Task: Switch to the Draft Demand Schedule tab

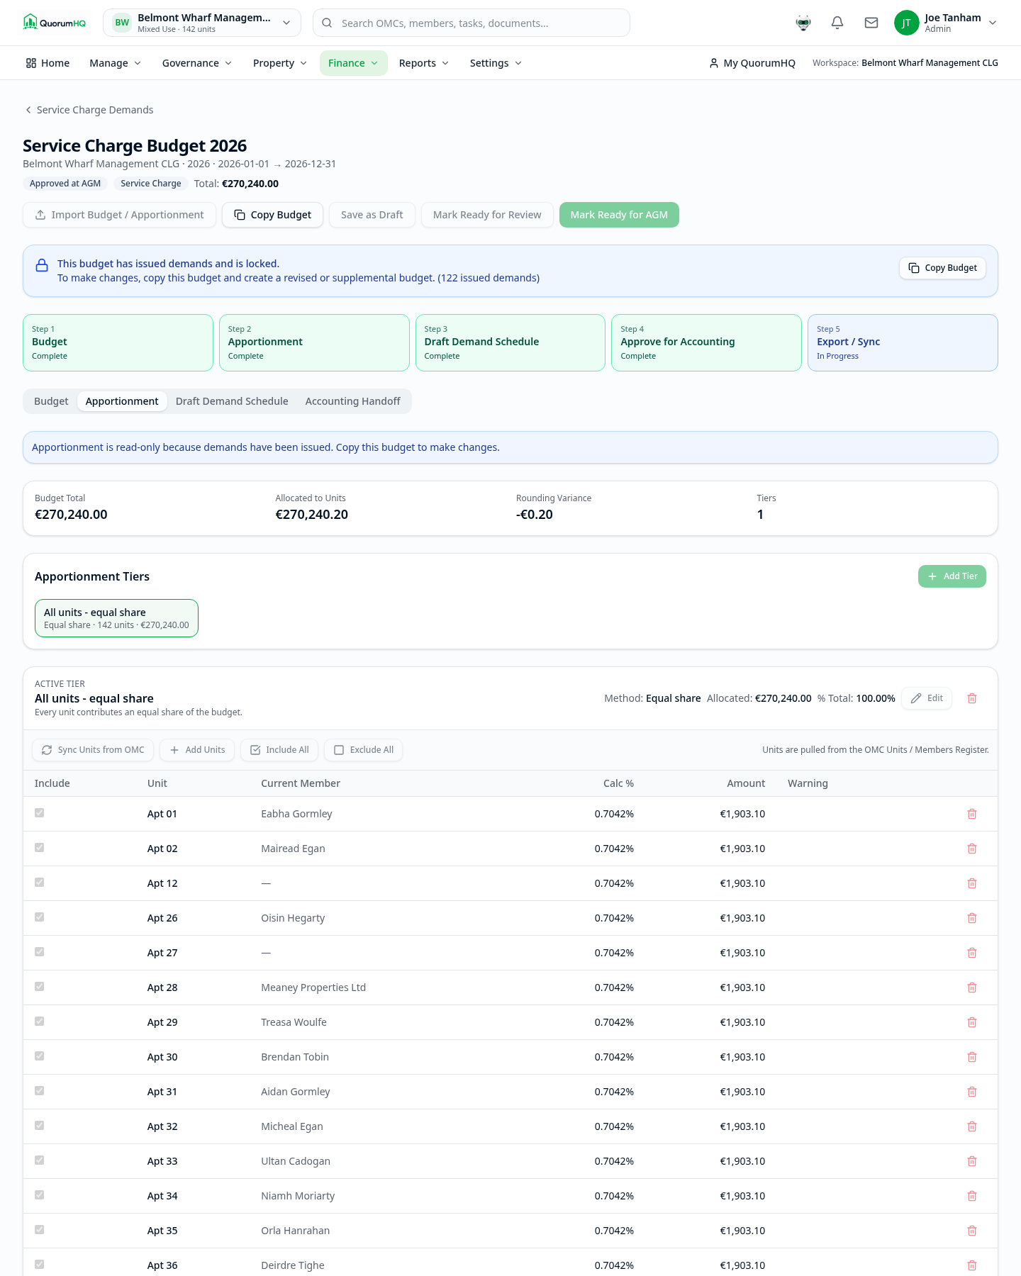Action: 232,401
